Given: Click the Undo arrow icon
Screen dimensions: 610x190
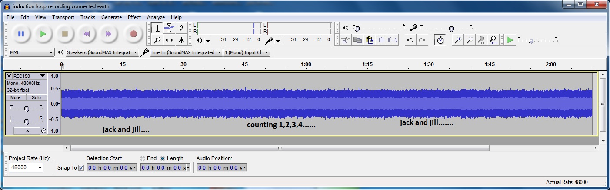Looking at the screenshot, I should click(410, 40).
